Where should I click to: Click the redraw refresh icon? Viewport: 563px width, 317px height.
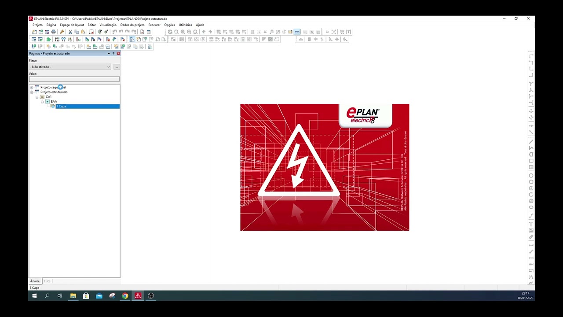point(170,32)
